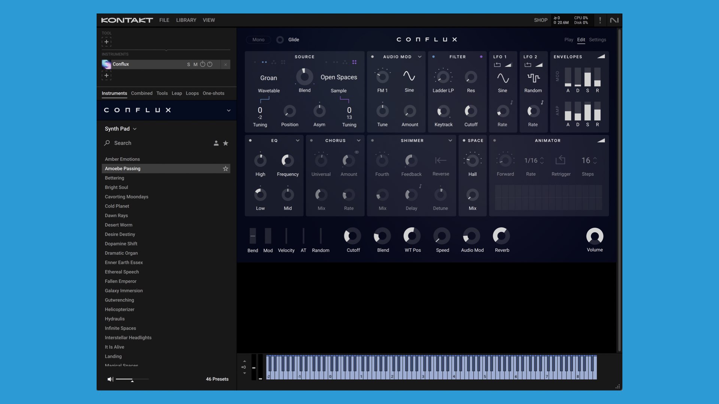Viewport: 719px width, 404px height.
Task: Click the exclamation notification icon in header
Action: coord(600,20)
